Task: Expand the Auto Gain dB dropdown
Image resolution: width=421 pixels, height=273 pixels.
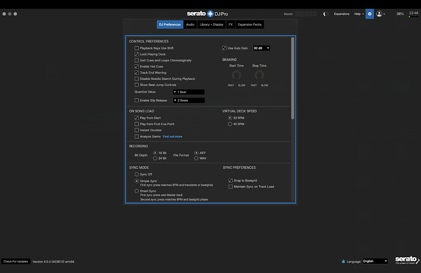Action: [x=261, y=48]
